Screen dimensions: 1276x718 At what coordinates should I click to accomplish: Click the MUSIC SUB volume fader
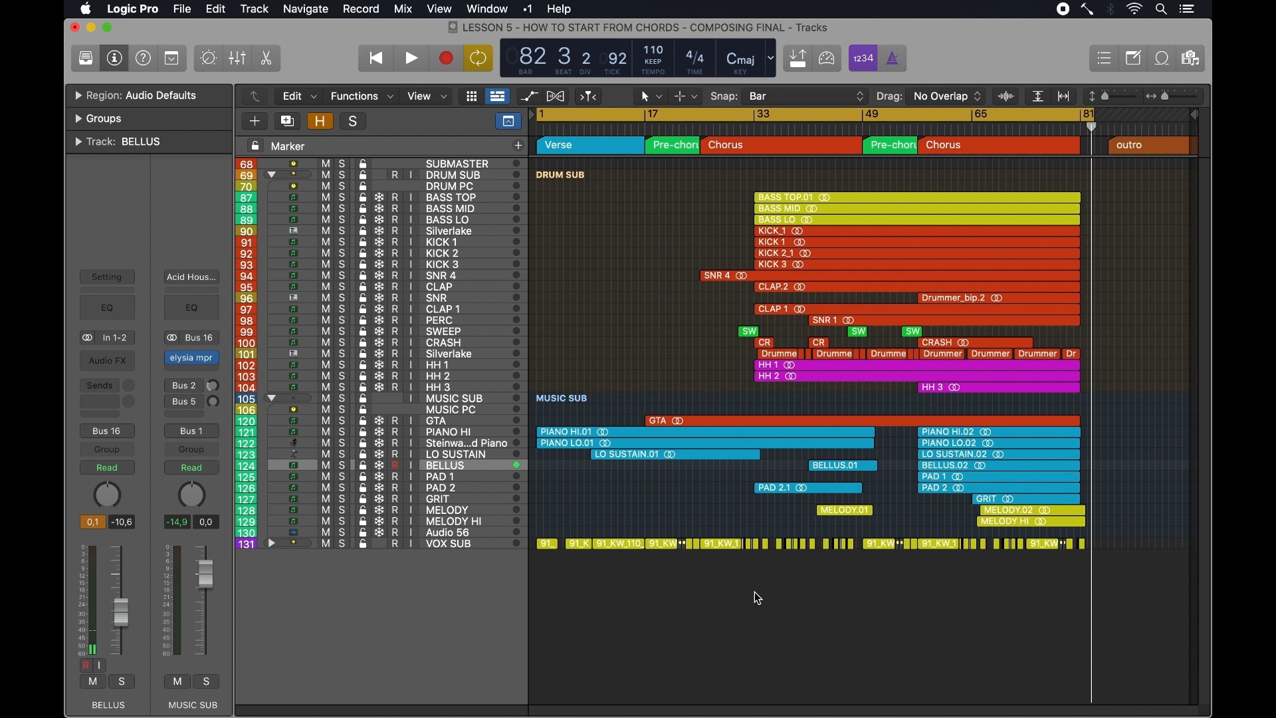(205, 573)
